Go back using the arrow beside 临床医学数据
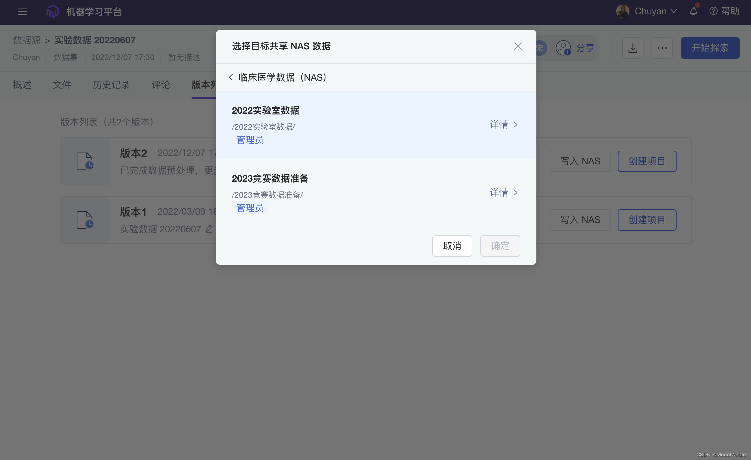 coord(231,77)
